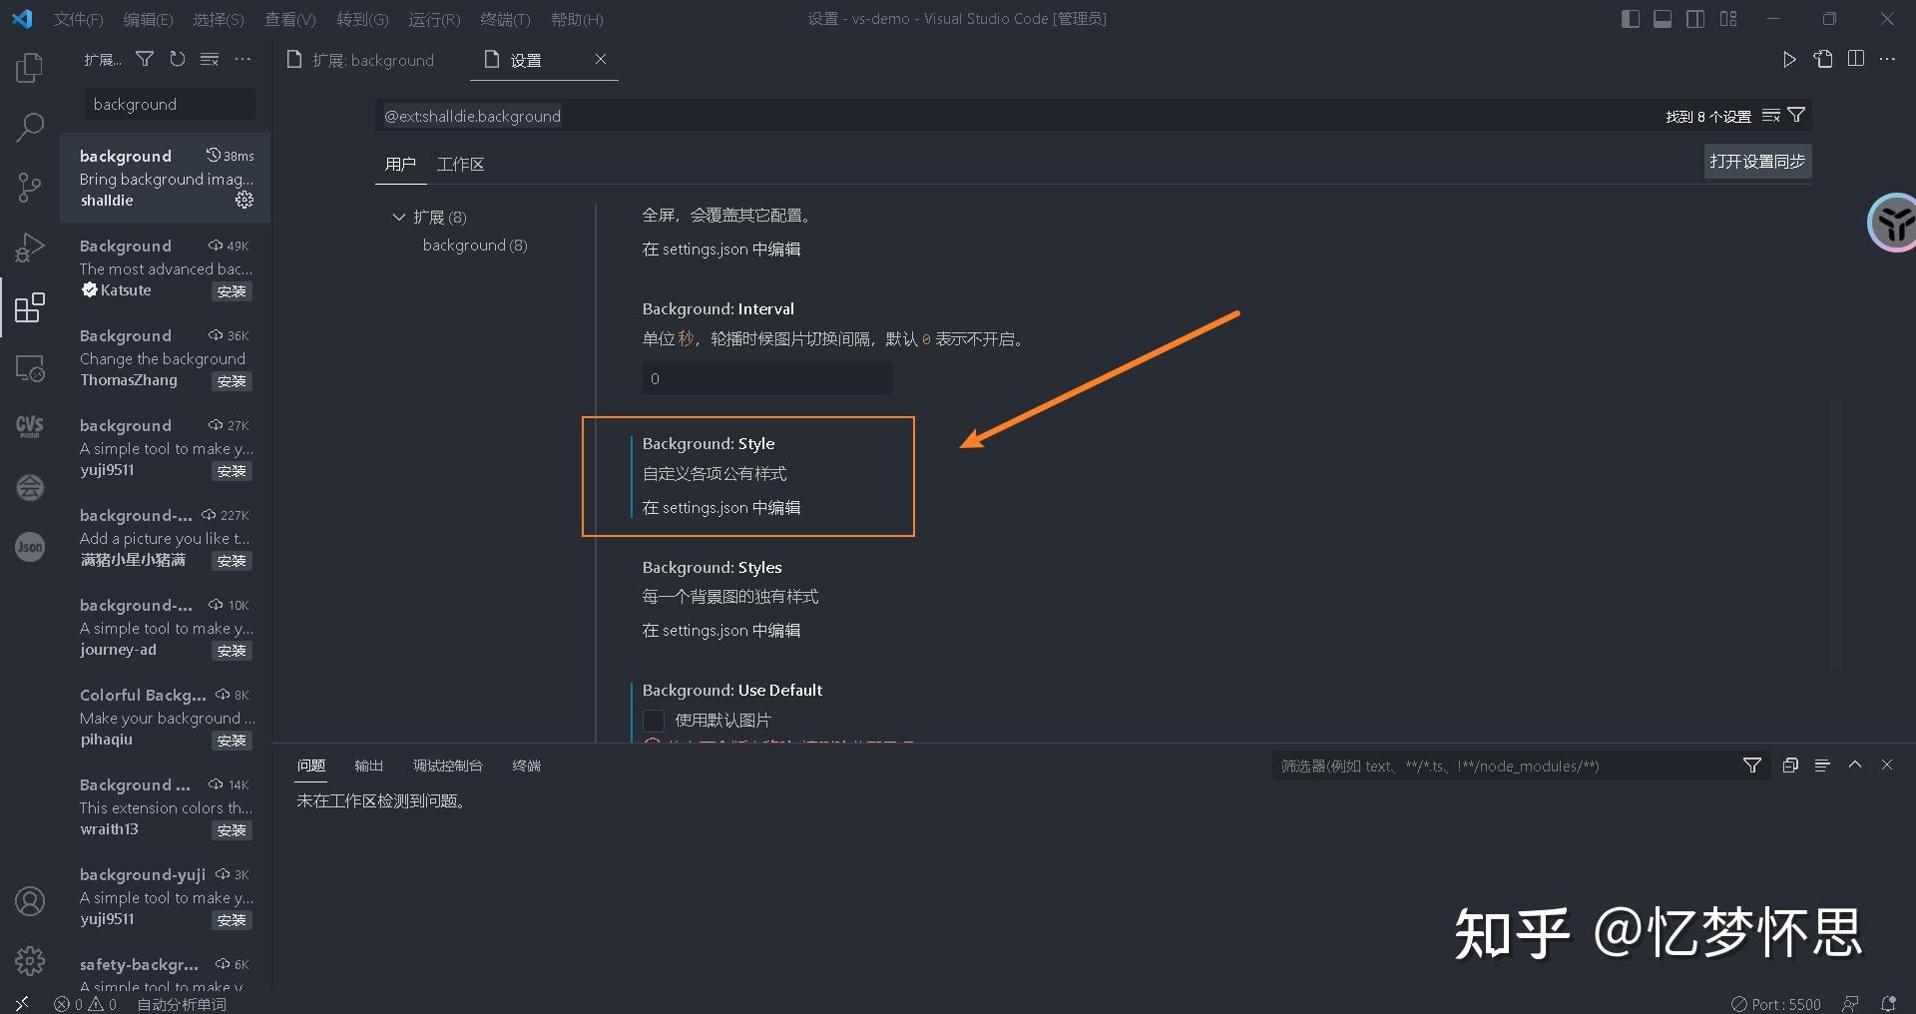Open More Actions menu in extensions sidebar
The image size is (1916, 1014).
tap(242, 59)
